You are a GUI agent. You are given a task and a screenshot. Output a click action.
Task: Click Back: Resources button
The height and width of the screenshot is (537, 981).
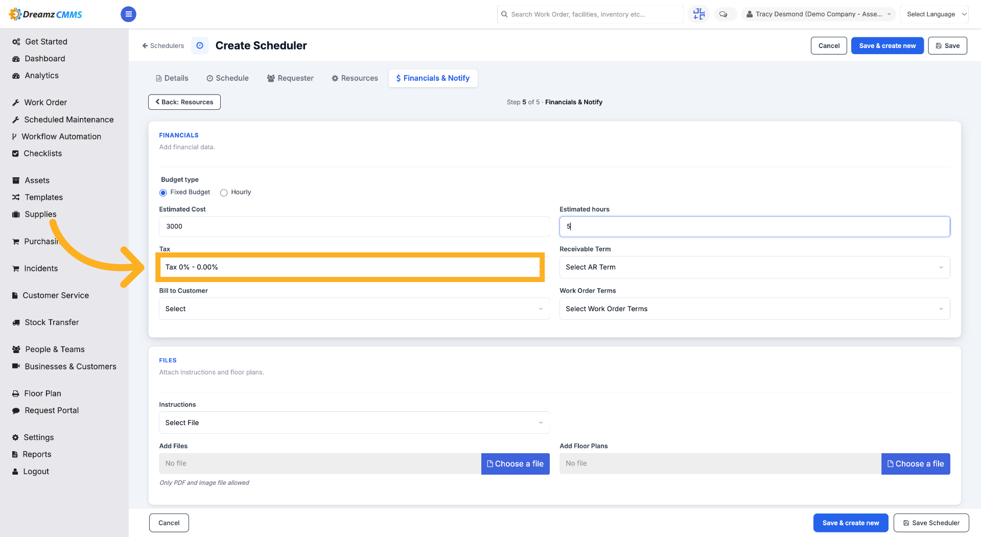click(x=184, y=102)
